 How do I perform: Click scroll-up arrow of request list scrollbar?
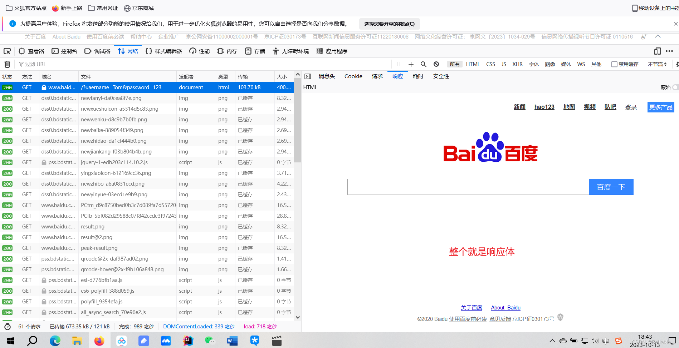coord(298,74)
